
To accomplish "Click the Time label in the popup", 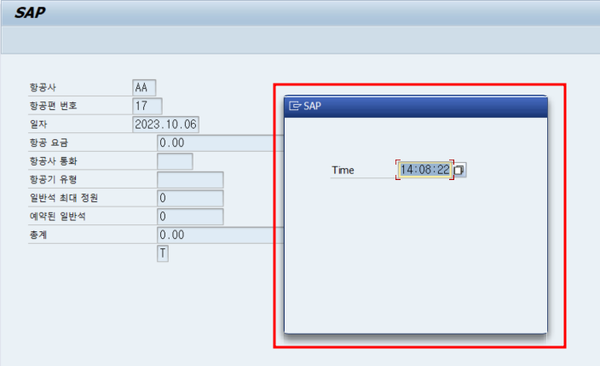I will point(343,170).
